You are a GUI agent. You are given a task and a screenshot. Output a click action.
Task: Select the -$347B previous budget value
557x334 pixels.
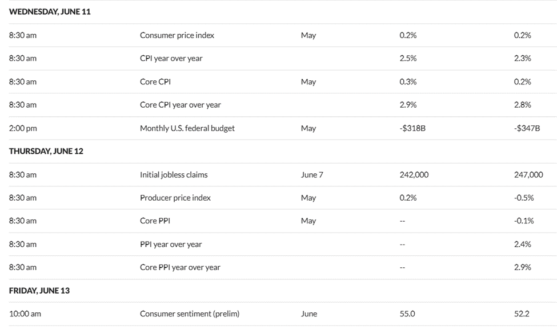pos(527,128)
